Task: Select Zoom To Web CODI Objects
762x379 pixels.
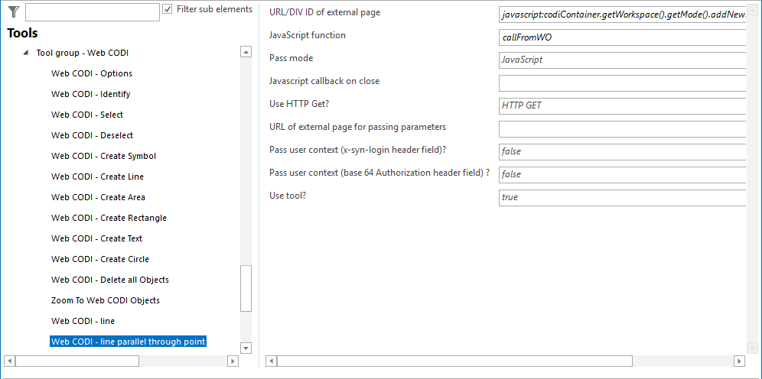Action: [106, 300]
